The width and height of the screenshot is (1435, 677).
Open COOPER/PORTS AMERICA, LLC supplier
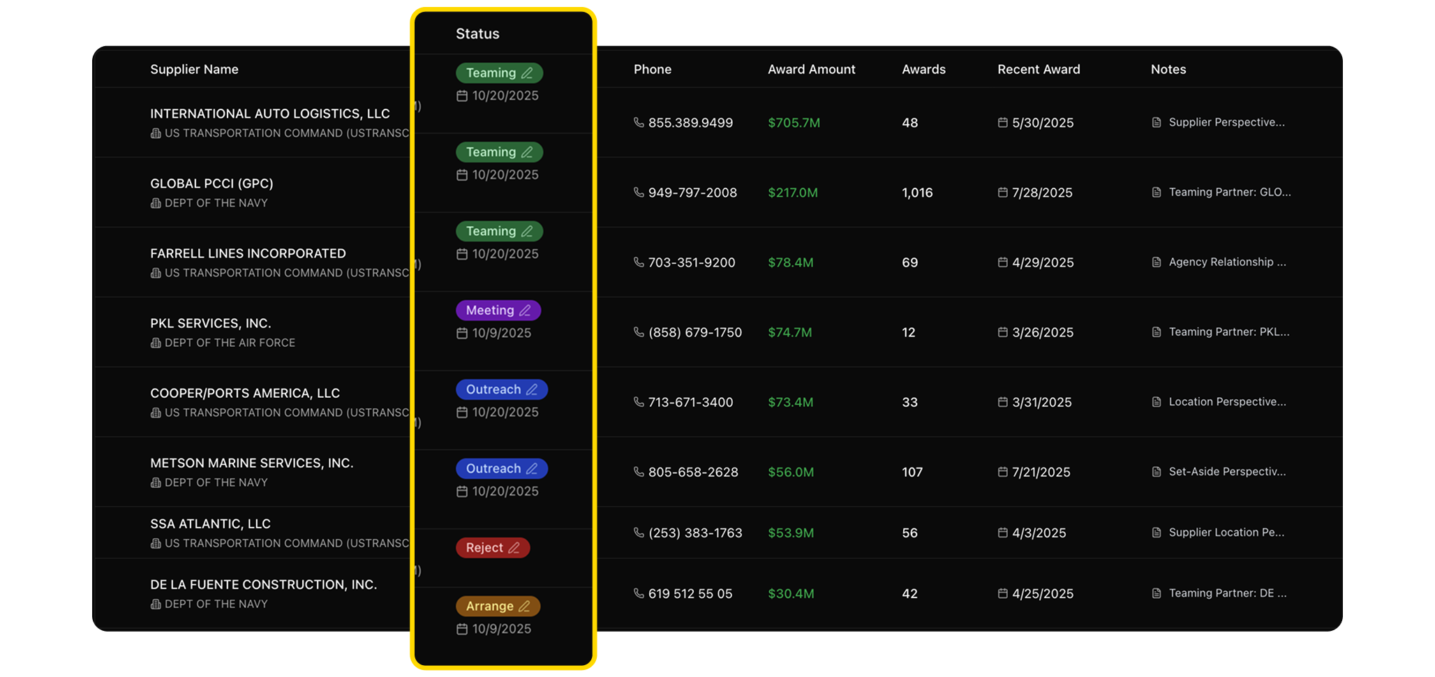coord(245,393)
